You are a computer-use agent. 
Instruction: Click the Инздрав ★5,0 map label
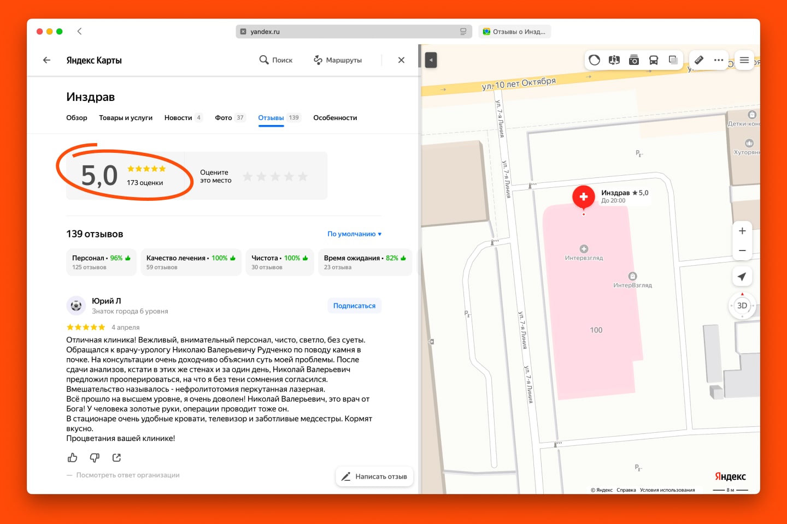pyautogui.click(x=625, y=193)
